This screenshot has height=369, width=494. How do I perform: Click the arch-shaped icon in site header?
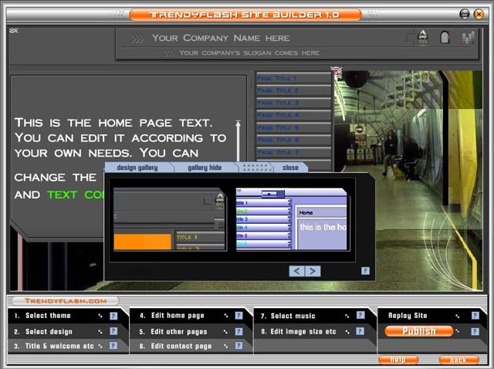pyautogui.click(x=445, y=36)
